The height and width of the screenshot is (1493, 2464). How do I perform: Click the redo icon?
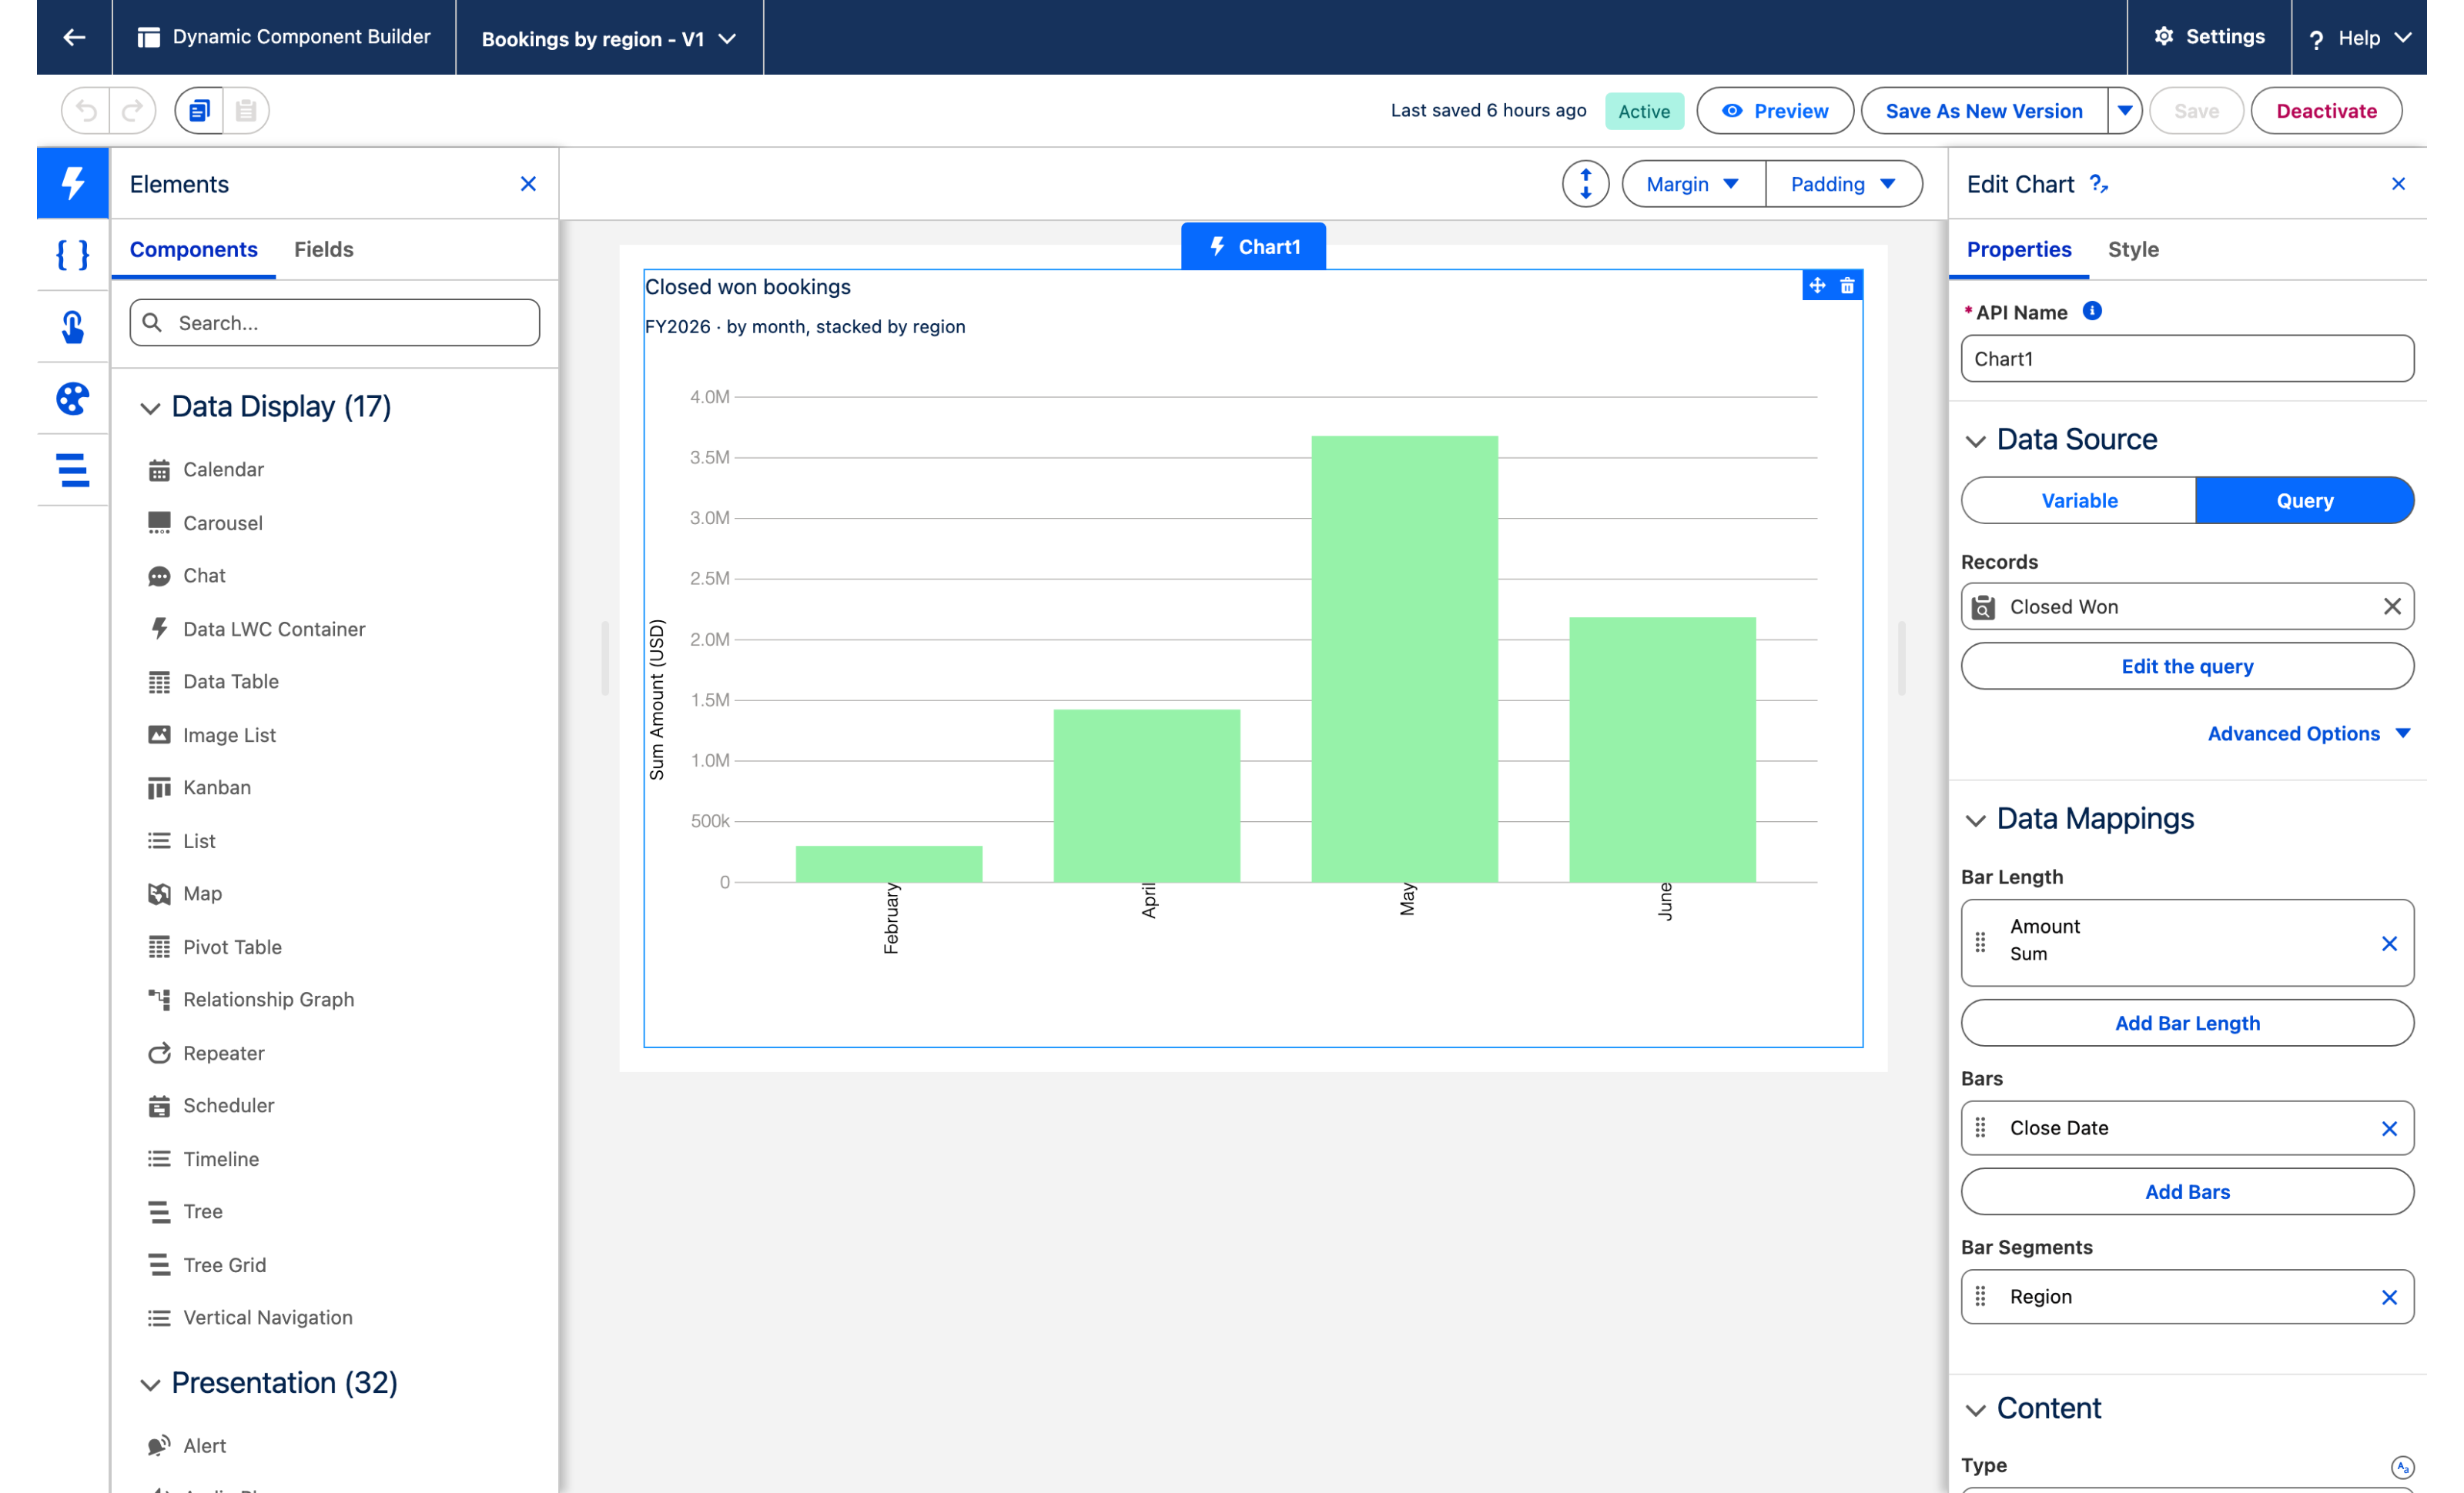pos(132,110)
